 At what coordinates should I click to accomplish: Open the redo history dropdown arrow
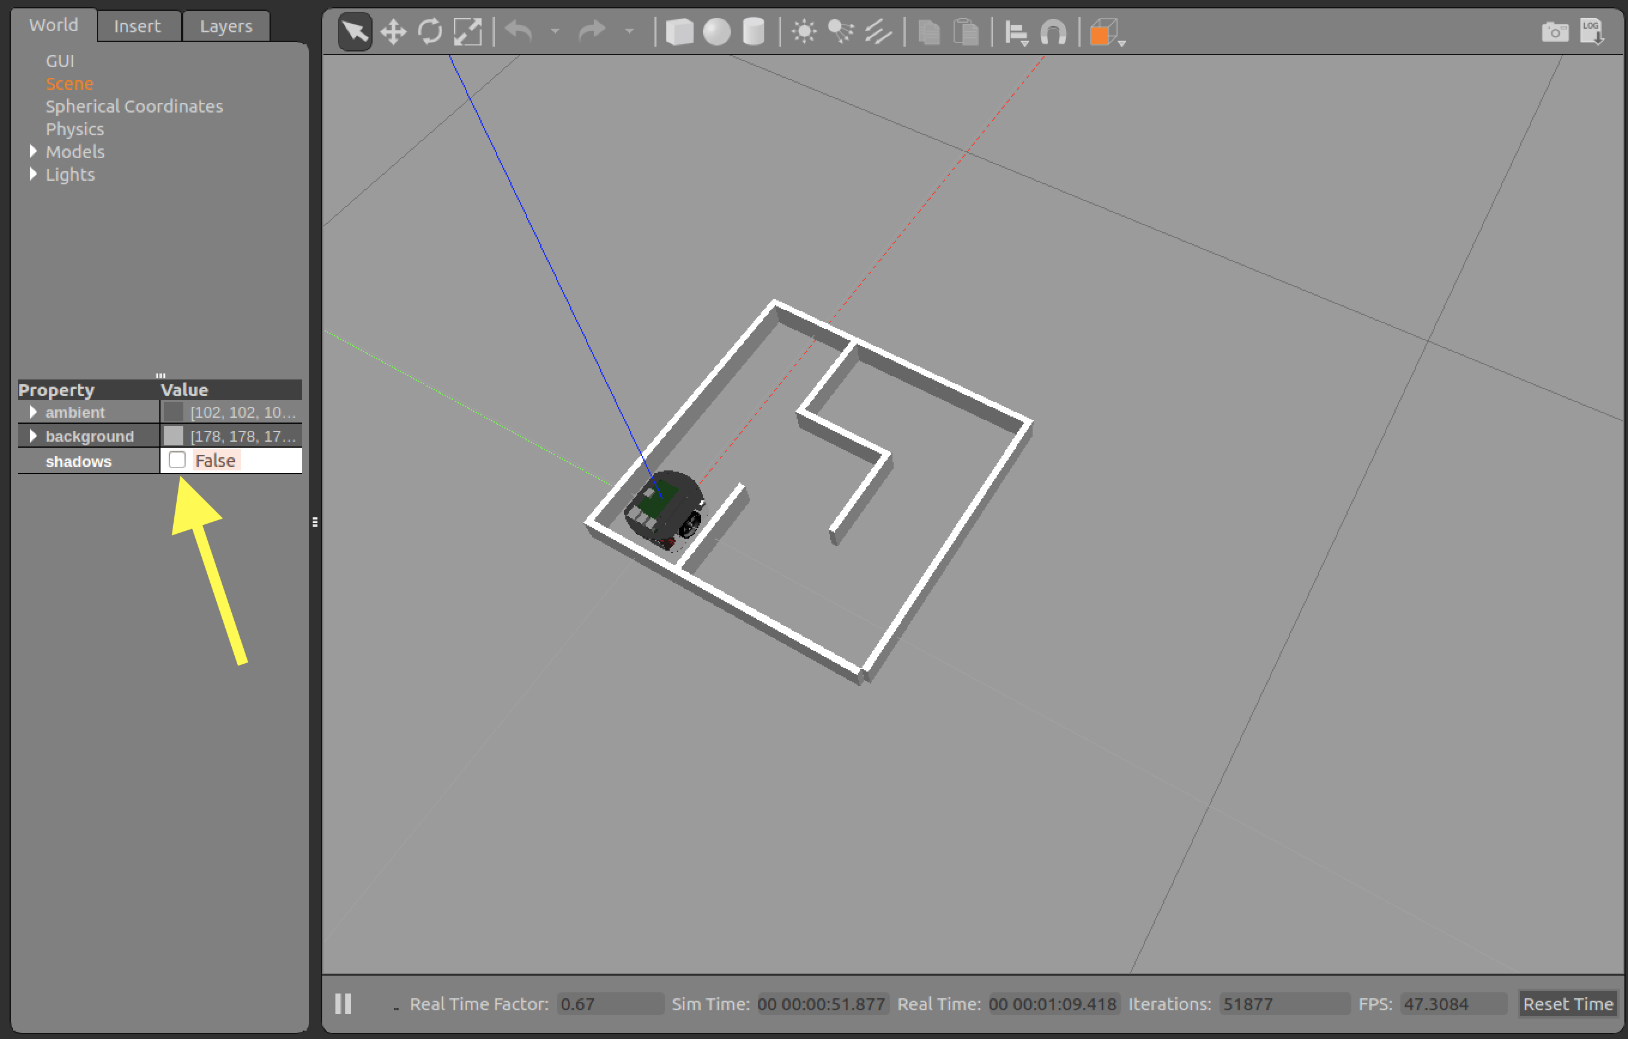(x=630, y=31)
